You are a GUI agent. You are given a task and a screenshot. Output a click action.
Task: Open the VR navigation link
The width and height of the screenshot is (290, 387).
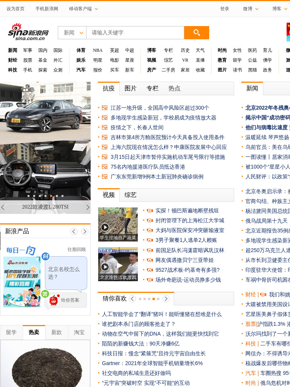click(185, 60)
